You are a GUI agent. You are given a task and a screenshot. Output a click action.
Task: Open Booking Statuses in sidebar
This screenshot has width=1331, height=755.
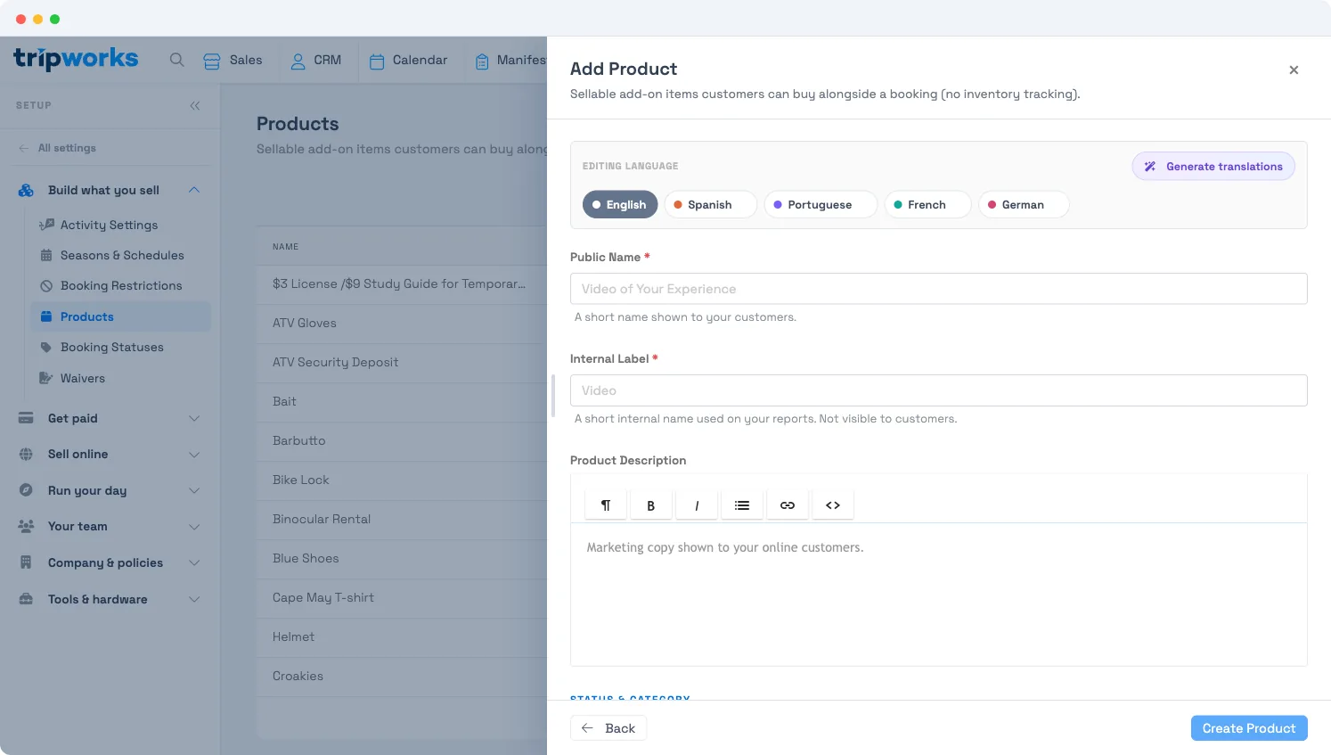point(120,347)
